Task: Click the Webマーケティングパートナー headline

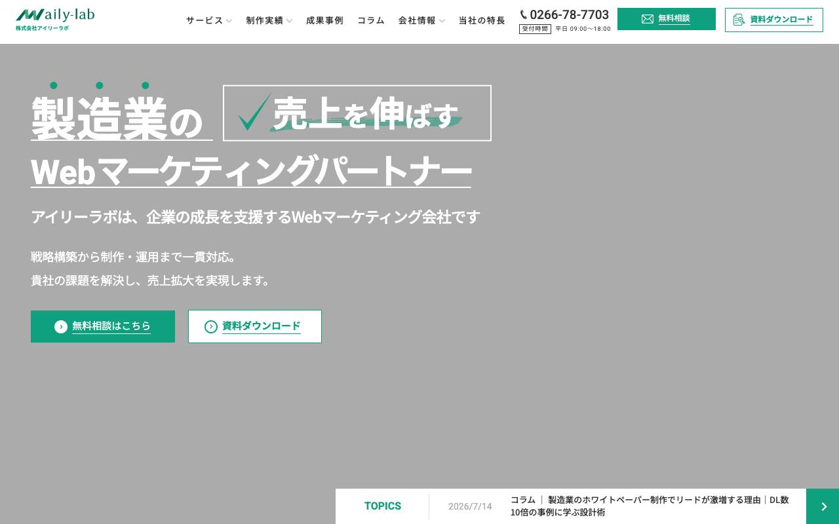Action: pos(251,171)
